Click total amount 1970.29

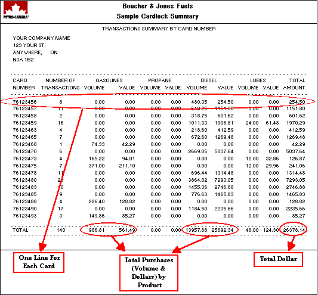(x=296, y=123)
